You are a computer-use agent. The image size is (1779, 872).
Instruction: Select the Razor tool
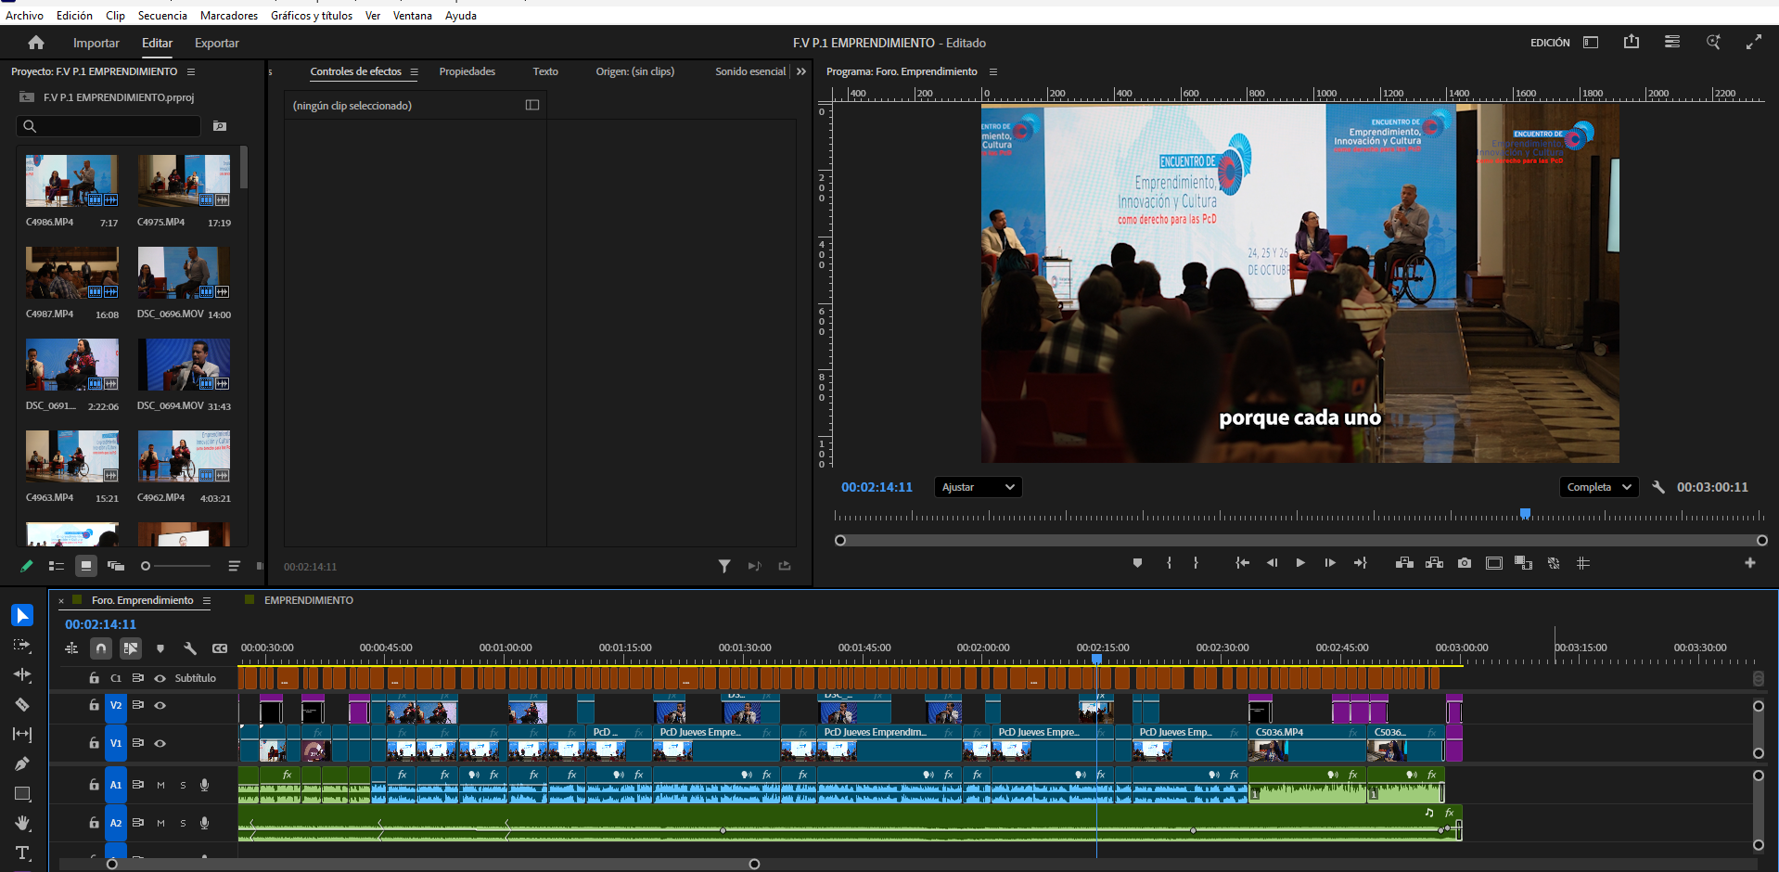point(22,704)
